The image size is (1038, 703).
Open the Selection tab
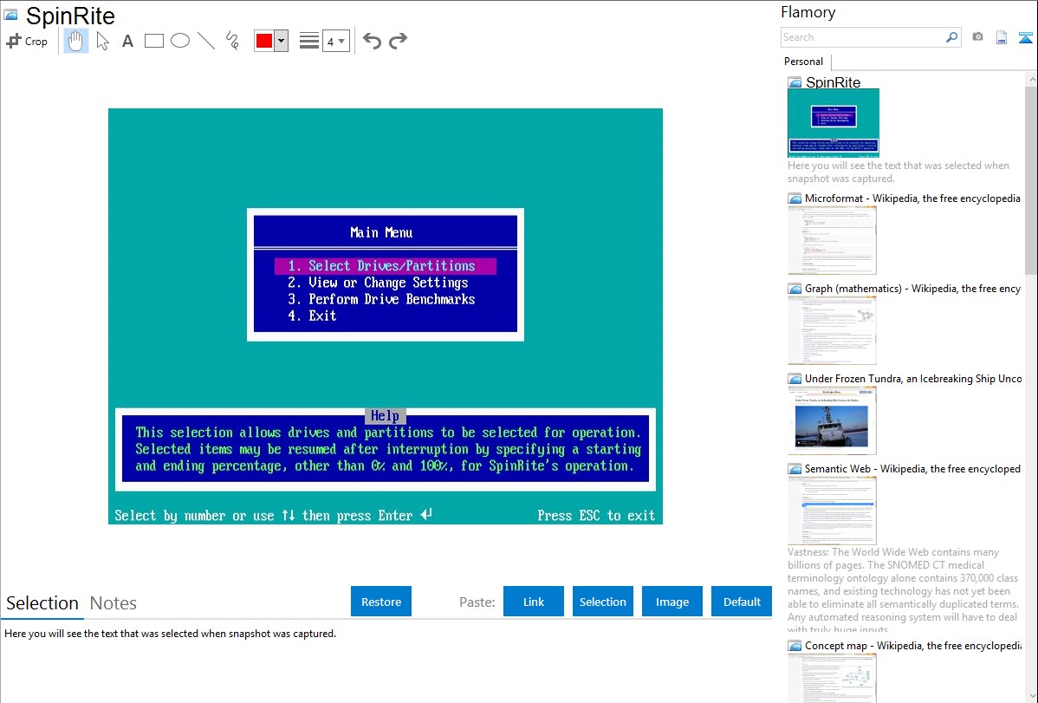coord(42,603)
